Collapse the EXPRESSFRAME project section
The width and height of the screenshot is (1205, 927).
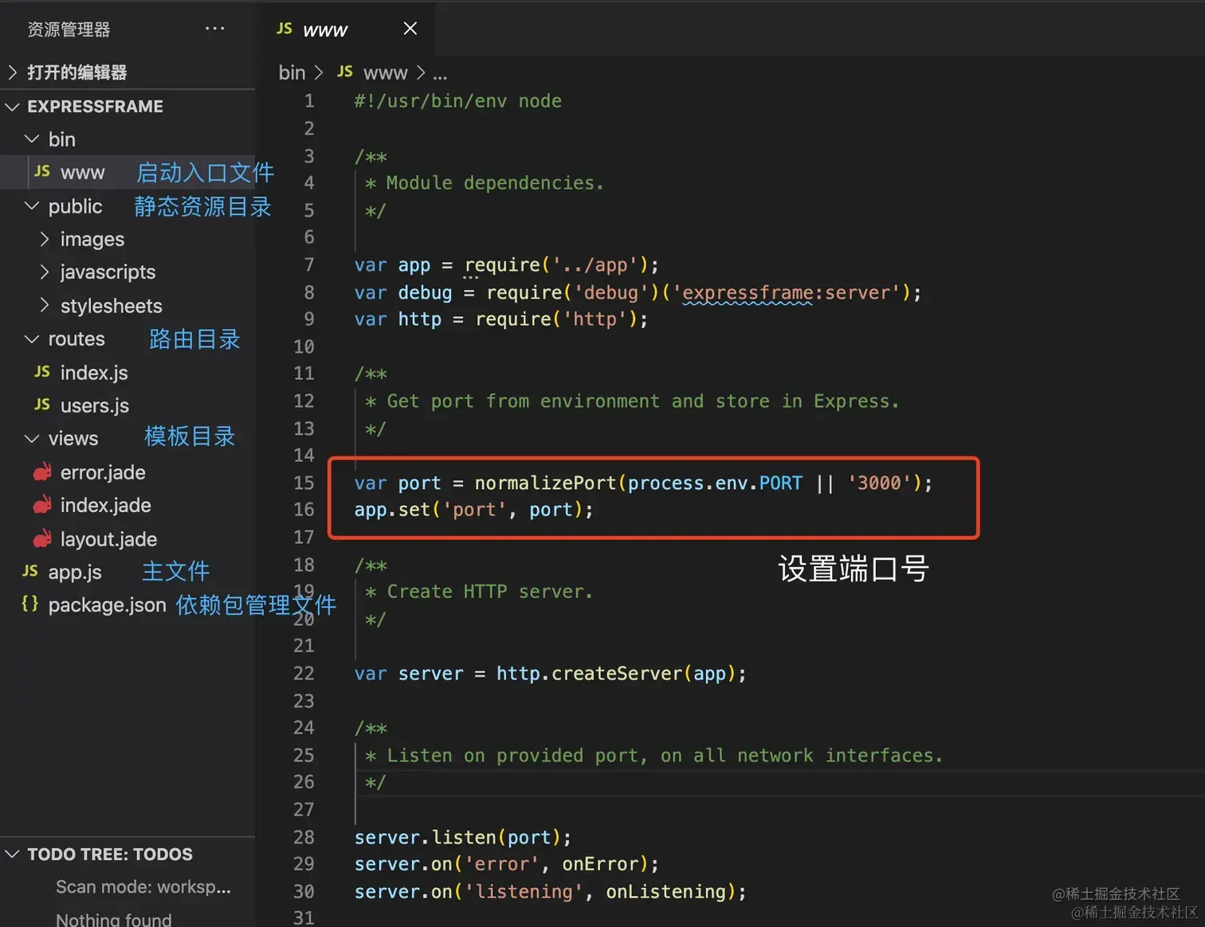[128, 106]
